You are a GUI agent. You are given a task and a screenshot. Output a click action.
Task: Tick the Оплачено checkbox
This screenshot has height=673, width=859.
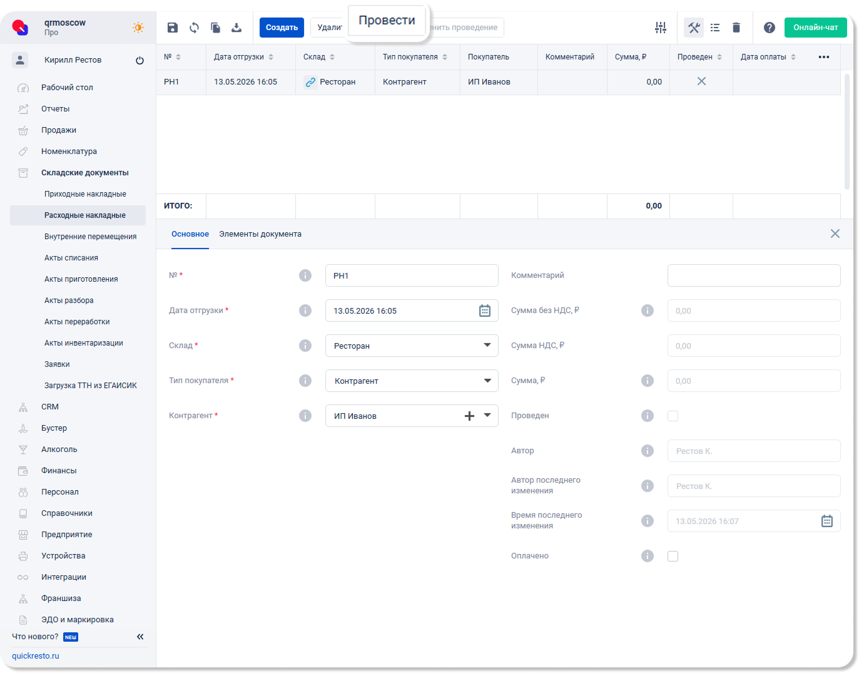[673, 556]
